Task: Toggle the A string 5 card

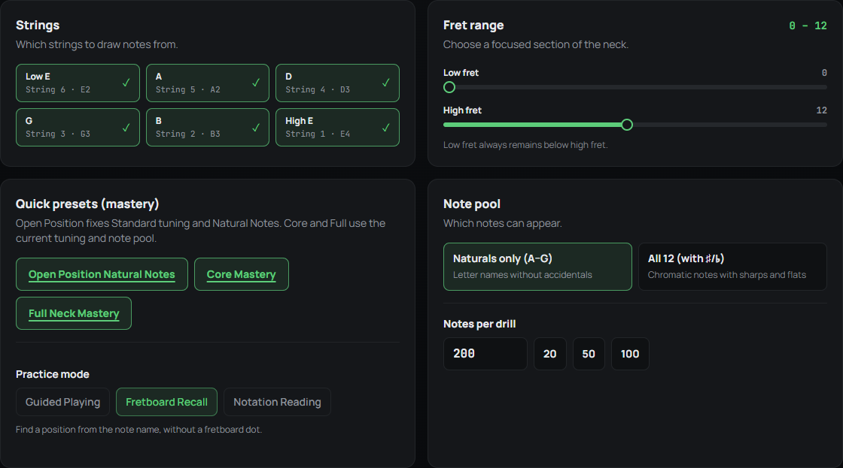Action: 208,83
